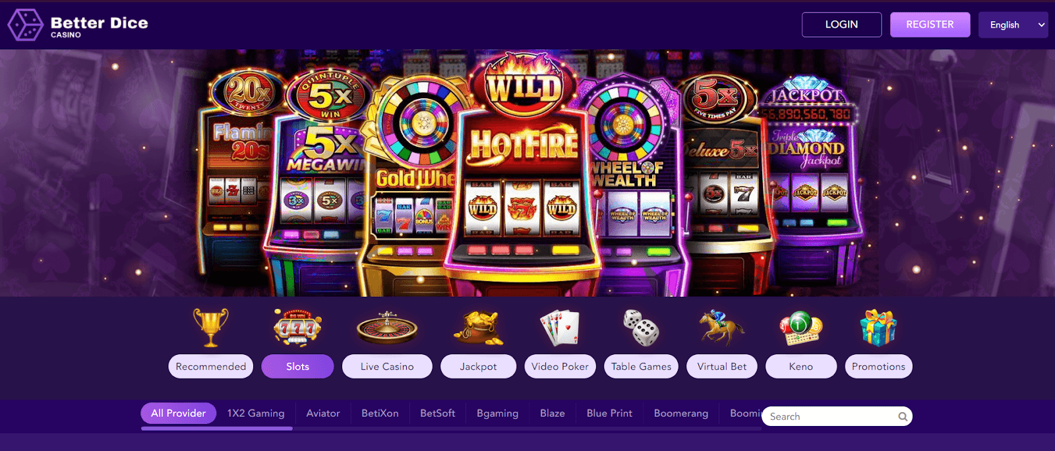Viewport: 1055px width, 451px height.
Task: Select the All Provider filter tab
Action: click(x=179, y=413)
